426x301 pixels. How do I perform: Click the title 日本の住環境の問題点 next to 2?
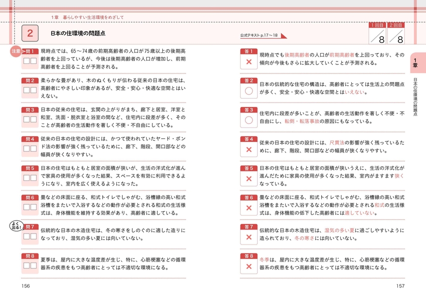(x=78, y=33)
